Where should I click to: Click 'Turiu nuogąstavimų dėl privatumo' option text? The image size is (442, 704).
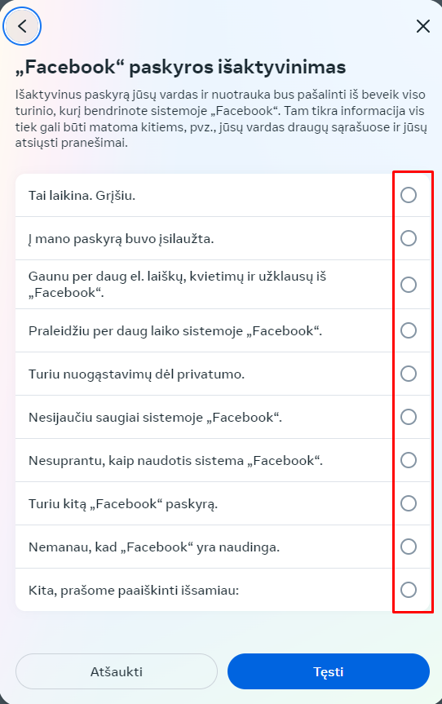136,374
